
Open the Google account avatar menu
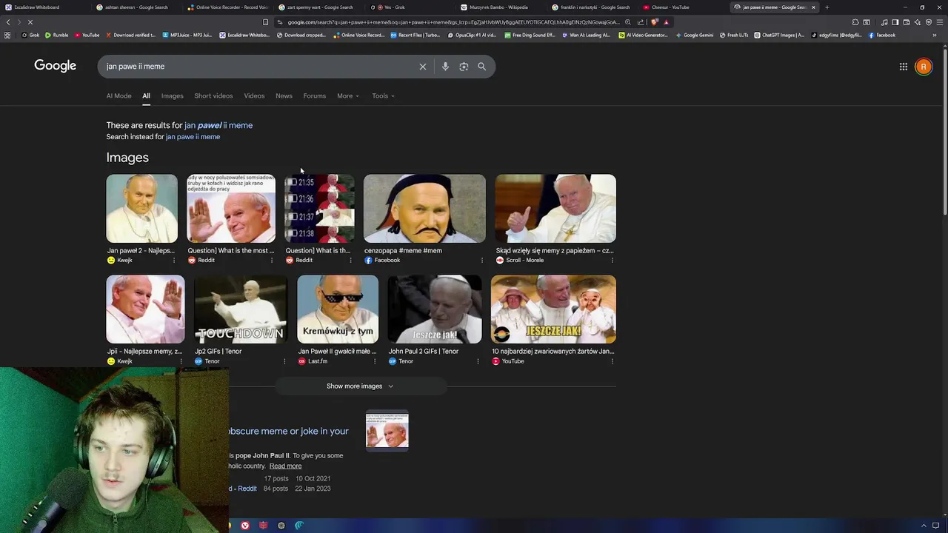tap(924, 67)
